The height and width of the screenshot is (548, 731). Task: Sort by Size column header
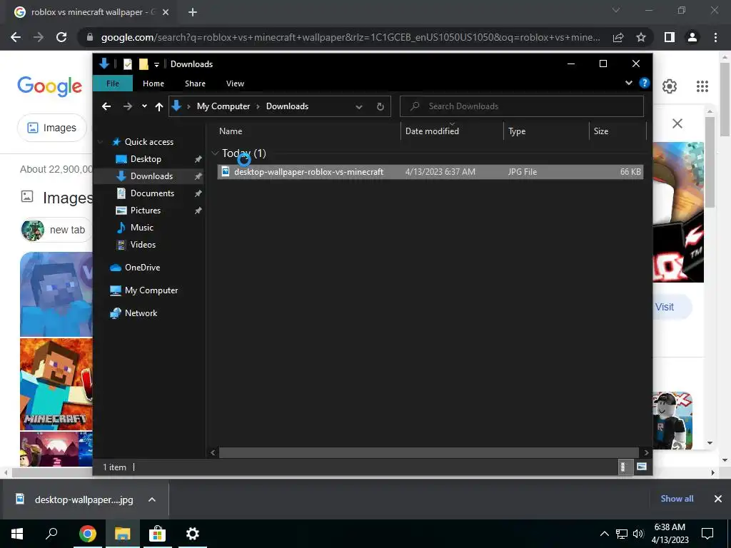pos(617,131)
